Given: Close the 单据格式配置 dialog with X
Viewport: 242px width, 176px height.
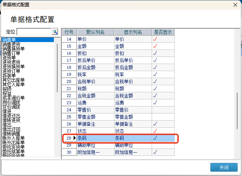Looking at the screenshot, I should coord(235,5).
